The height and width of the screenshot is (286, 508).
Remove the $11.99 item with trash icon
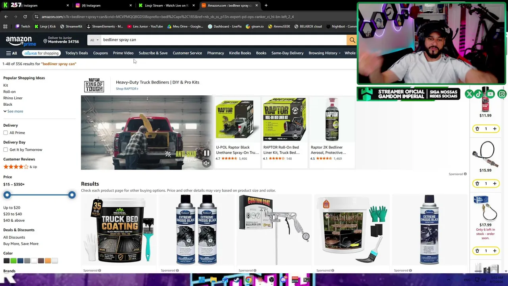(x=477, y=129)
